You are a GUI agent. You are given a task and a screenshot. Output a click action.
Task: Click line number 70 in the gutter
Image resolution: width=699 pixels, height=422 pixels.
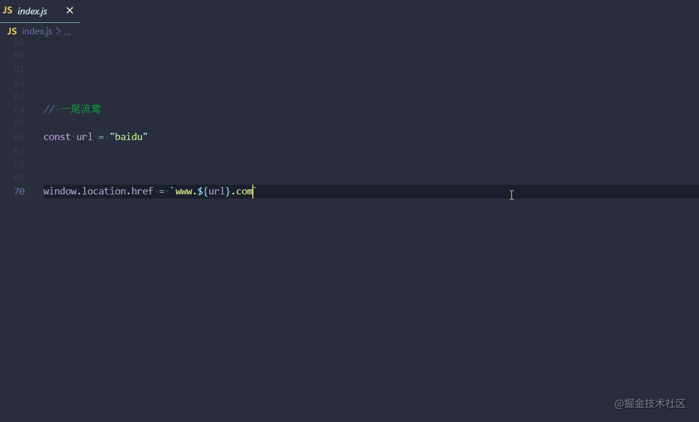[19, 191]
